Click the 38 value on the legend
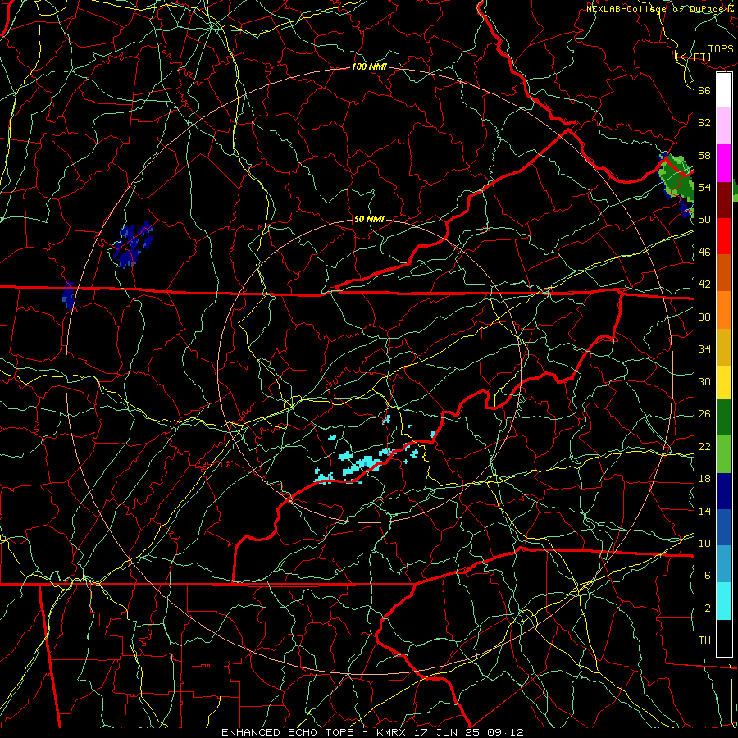The height and width of the screenshot is (738, 738). coord(704,317)
